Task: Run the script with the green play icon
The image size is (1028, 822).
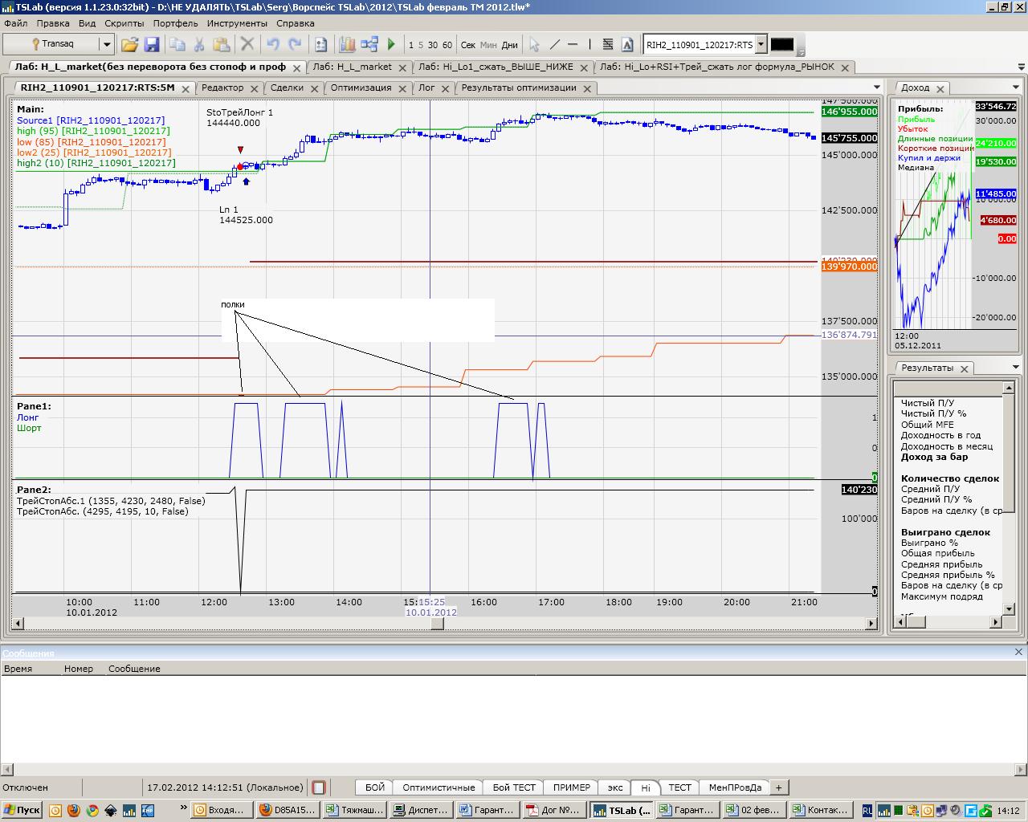Action: pos(391,45)
